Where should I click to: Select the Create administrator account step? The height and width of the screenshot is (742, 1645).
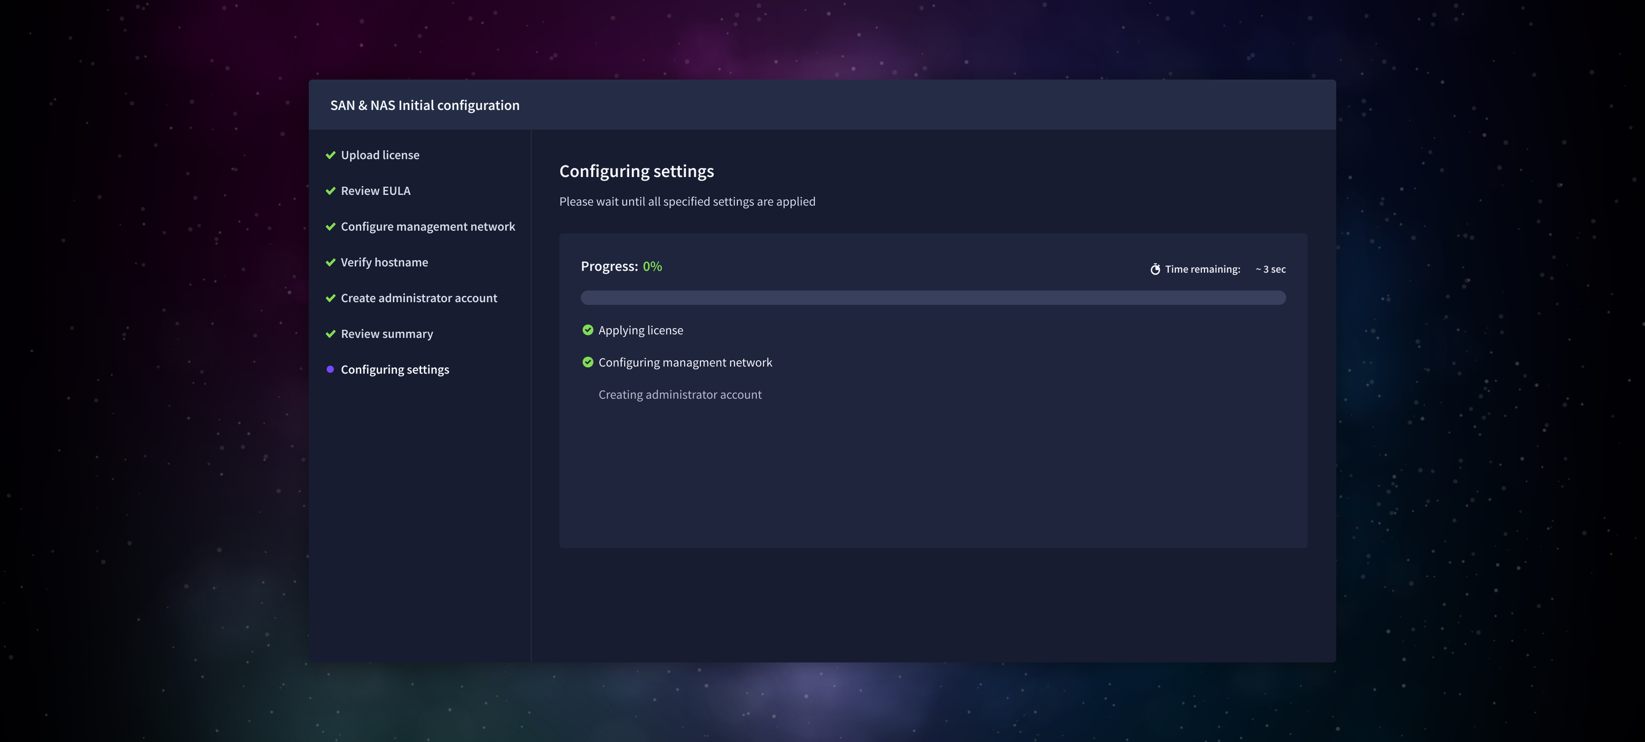tap(419, 298)
